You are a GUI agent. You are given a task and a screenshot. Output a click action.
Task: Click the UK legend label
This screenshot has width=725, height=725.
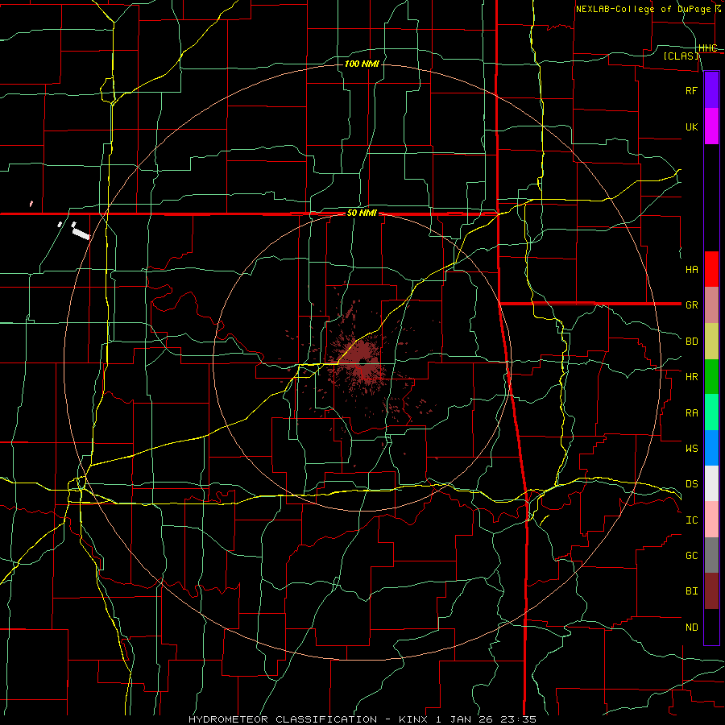point(692,126)
